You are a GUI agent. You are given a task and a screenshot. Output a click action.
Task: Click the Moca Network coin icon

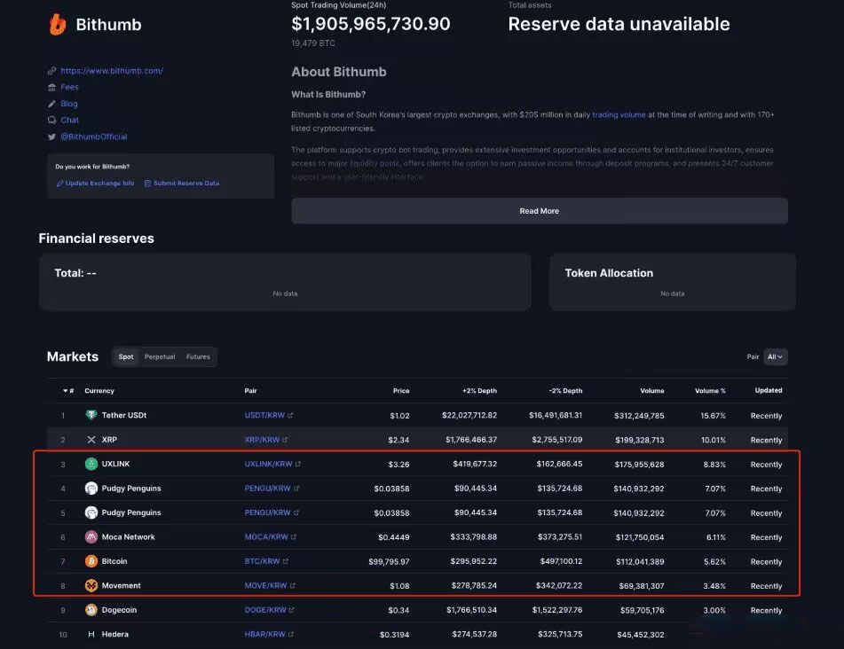pyautogui.click(x=91, y=537)
